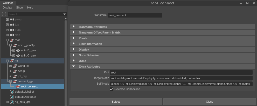Click the ahiruB_geo mesh icon
Screen dimensions: 257x106
click(18, 51)
